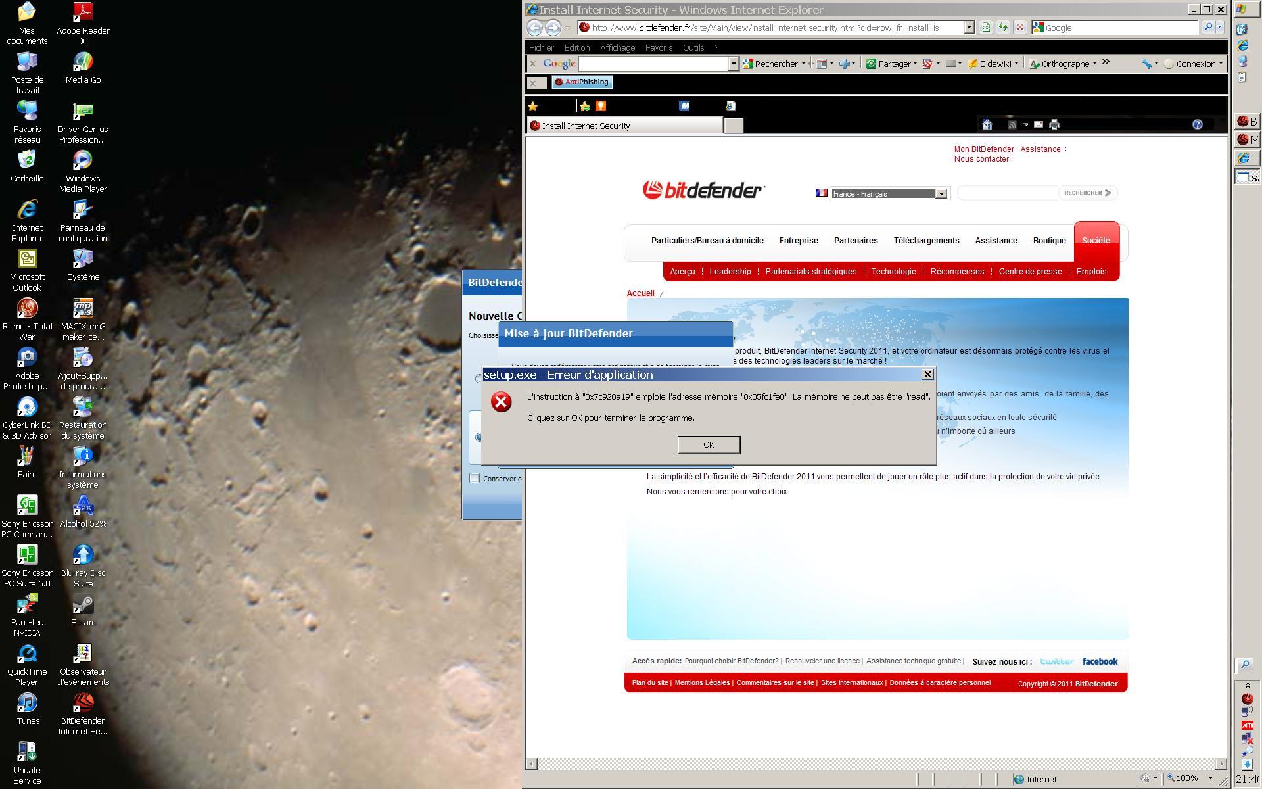Click the Google Toolbar blue plus icon

[x=845, y=64]
